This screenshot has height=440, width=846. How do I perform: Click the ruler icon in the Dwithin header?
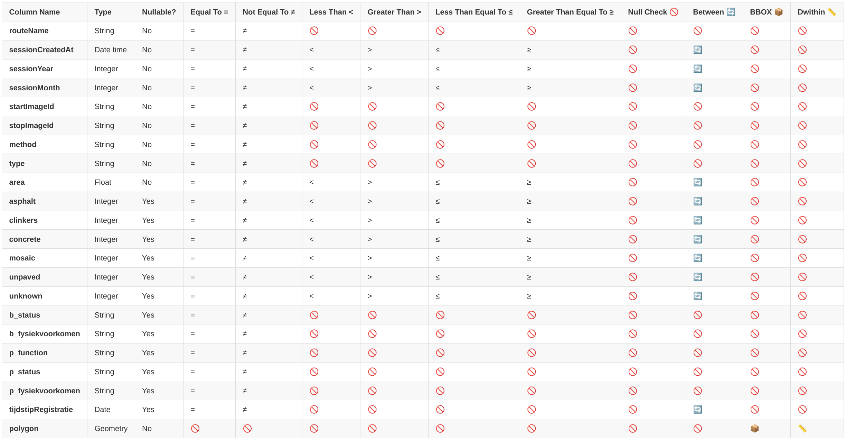pyautogui.click(x=831, y=12)
